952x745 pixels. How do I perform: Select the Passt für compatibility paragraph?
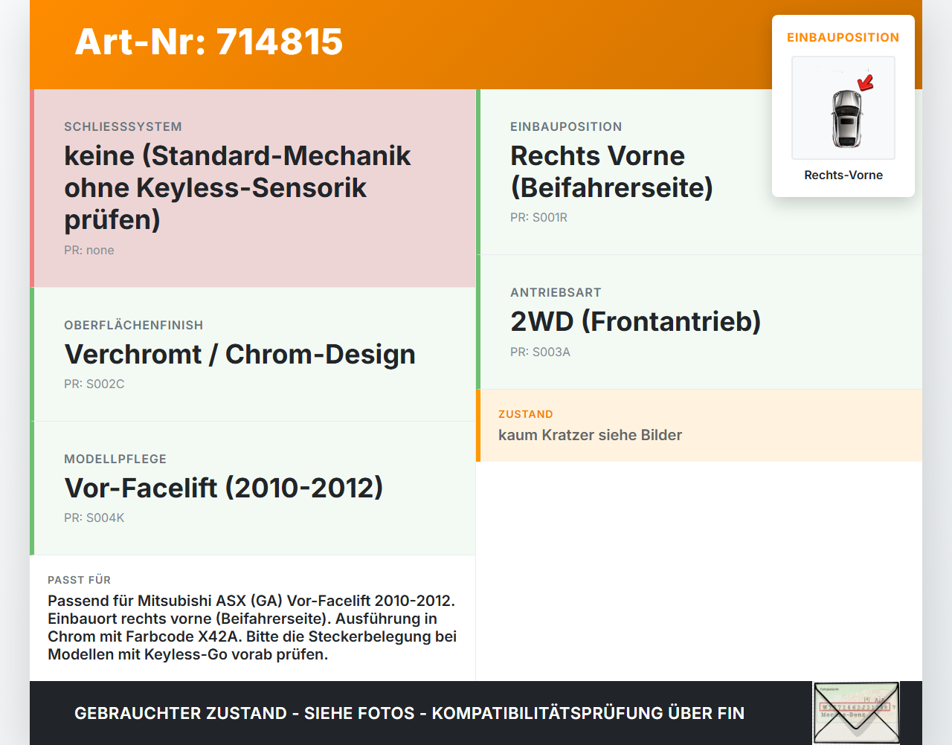pyautogui.click(x=252, y=628)
